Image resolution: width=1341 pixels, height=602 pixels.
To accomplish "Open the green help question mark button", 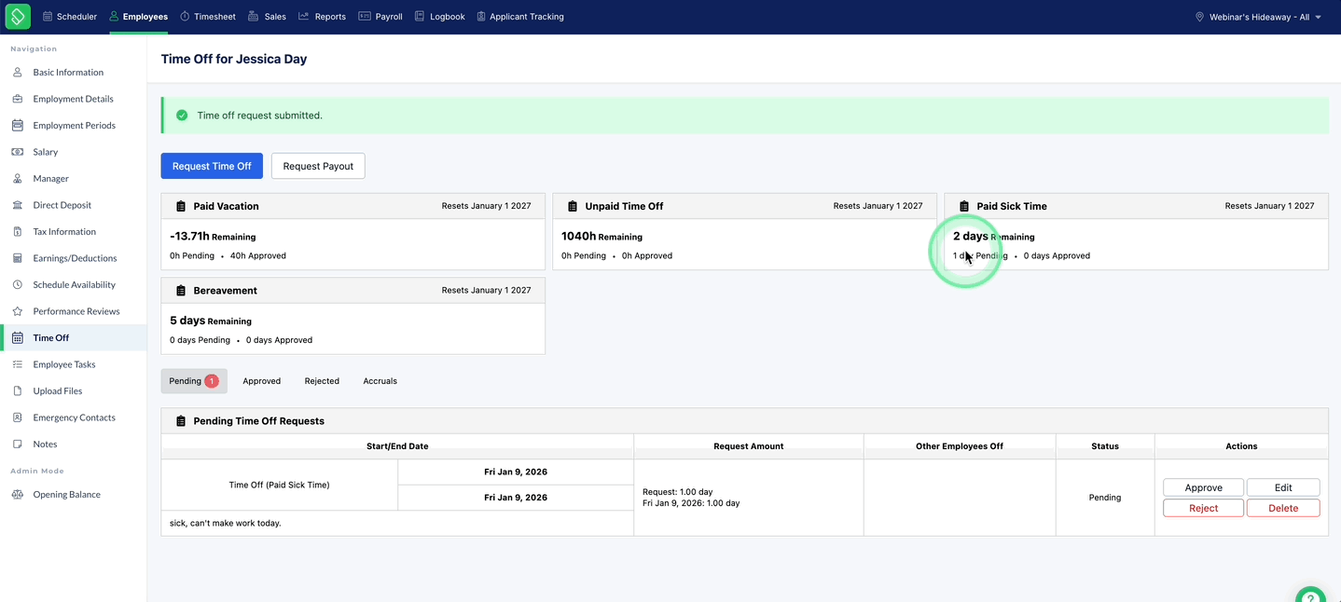I will pos(1310,595).
